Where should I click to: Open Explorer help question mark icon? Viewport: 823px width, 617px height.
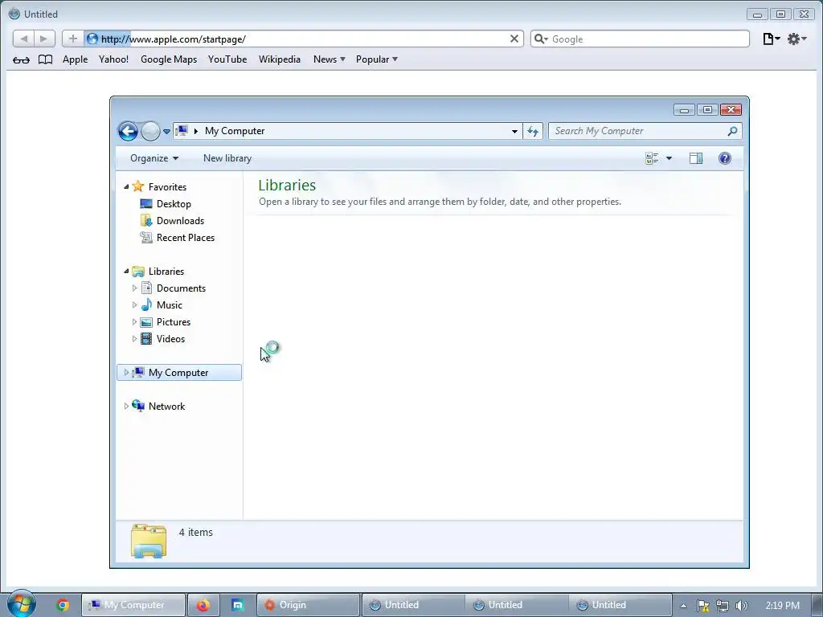725,158
